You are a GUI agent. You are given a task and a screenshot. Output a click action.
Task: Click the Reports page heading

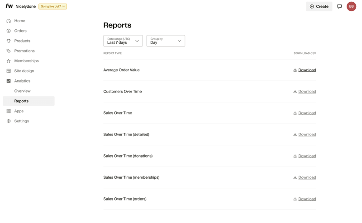click(x=117, y=25)
